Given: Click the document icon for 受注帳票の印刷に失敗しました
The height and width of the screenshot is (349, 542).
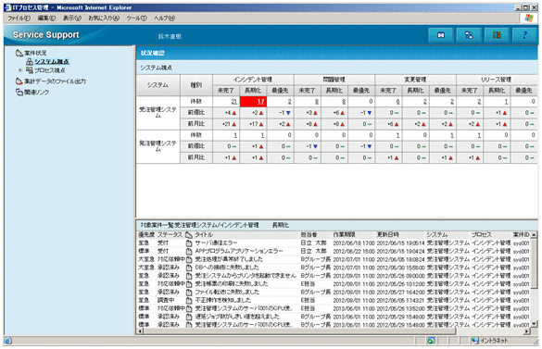Looking at the screenshot, I should 189,283.
